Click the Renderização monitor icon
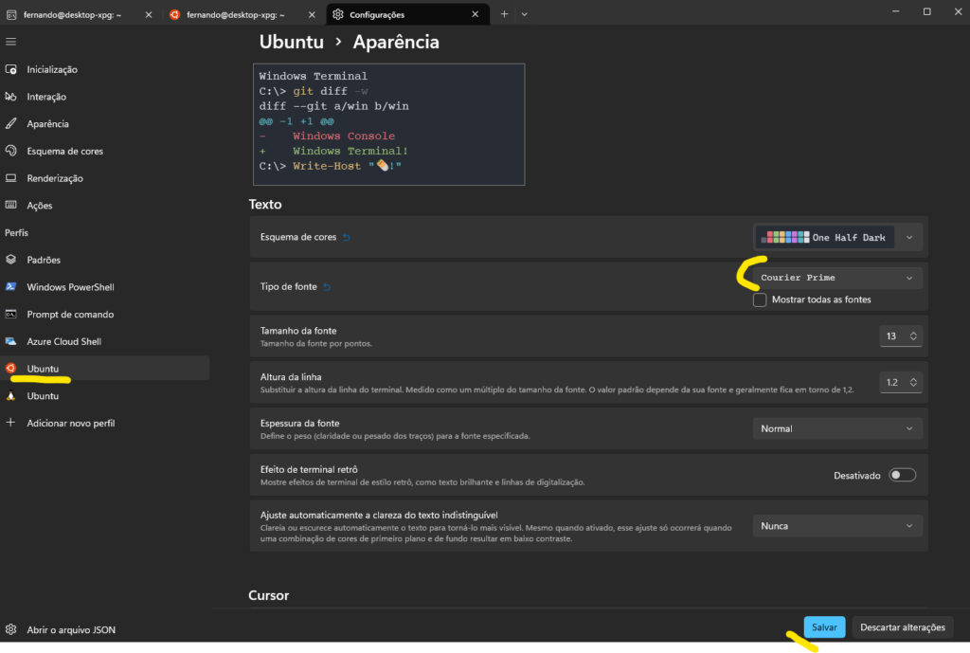 [x=11, y=177]
